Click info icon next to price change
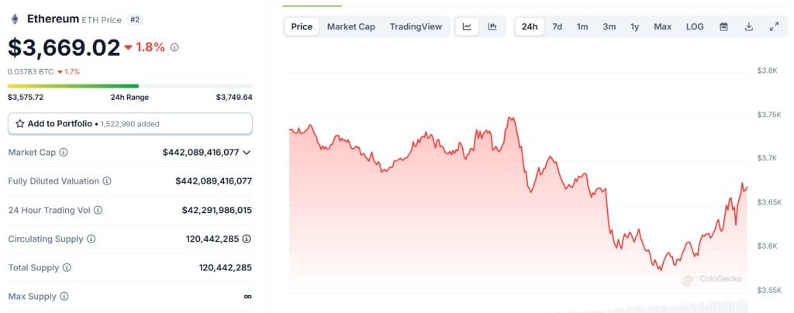This screenshot has height=313, width=794. tap(174, 47)
